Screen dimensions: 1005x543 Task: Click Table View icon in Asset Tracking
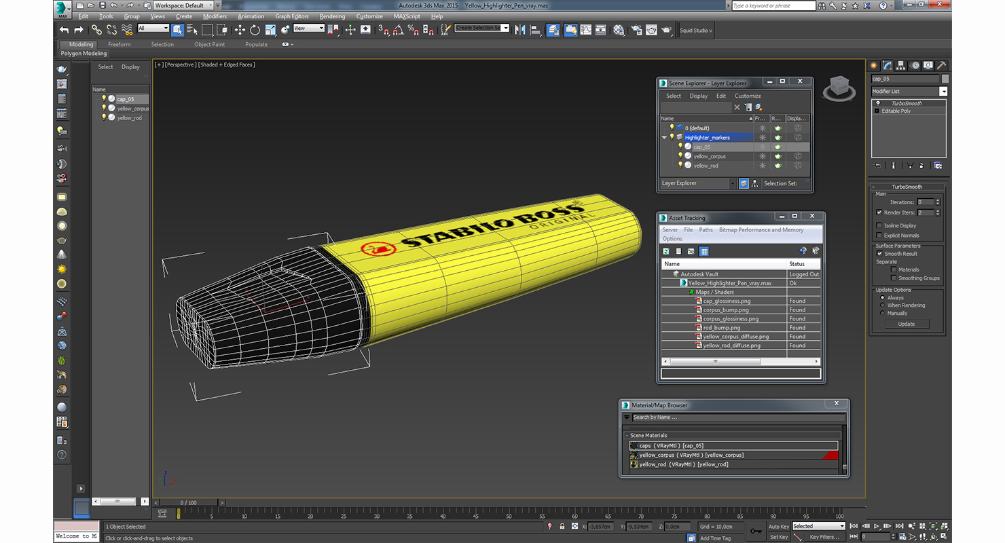tap(704, 251)
